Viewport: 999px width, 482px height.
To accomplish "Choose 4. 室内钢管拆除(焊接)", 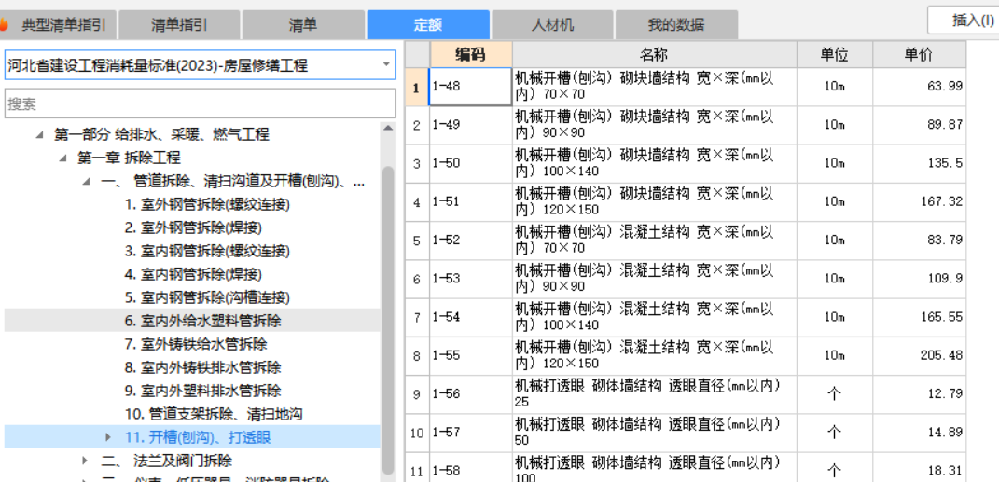I will pos(193,274).
